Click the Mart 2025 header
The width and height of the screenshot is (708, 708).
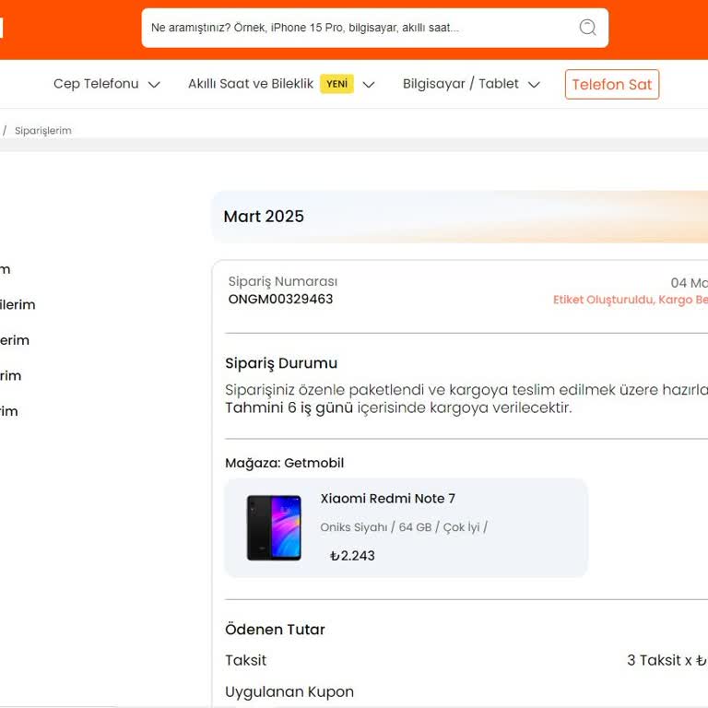(264, 217)
